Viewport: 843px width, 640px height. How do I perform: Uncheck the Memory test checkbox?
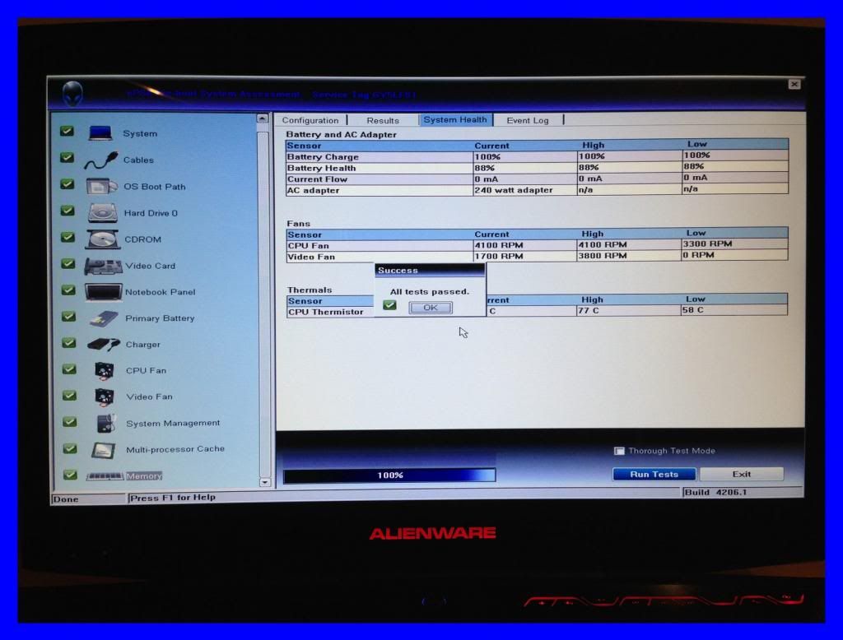coord(70,475)
